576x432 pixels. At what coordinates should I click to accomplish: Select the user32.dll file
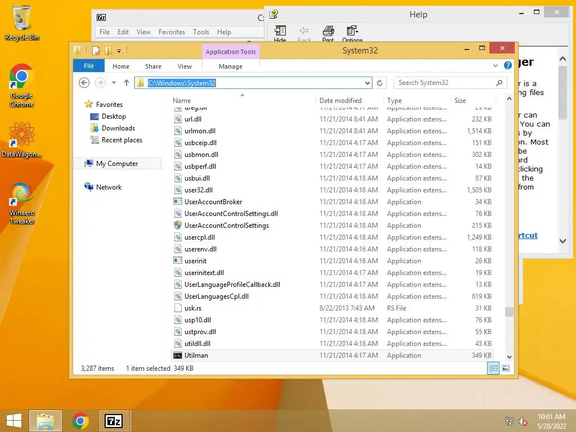(x=332, y=190)
